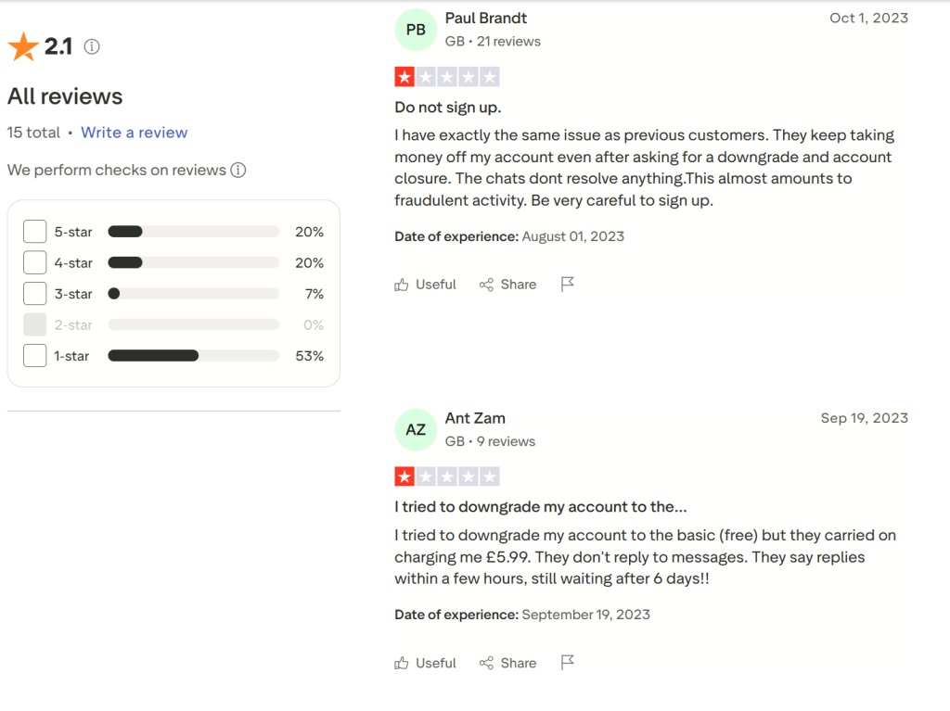Flag Paul Brandt's review
Image resolution: width=950 pixels, height=711 pixels.
[568, 285]
